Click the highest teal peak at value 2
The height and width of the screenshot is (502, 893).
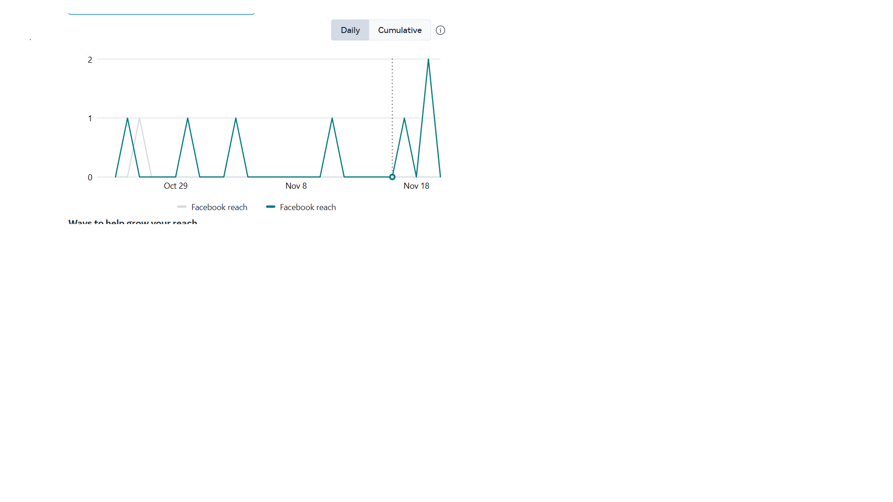(x=428, y=60)
